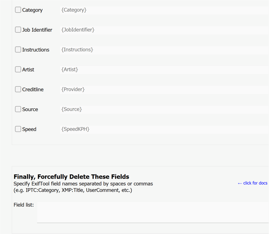This screenshot has height=234, width=269.
Task: Tick the Job Identifier checkbox
Action: point(18,30)
